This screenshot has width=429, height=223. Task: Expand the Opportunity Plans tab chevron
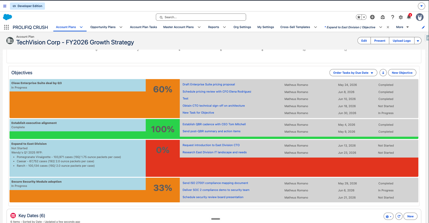121,27
